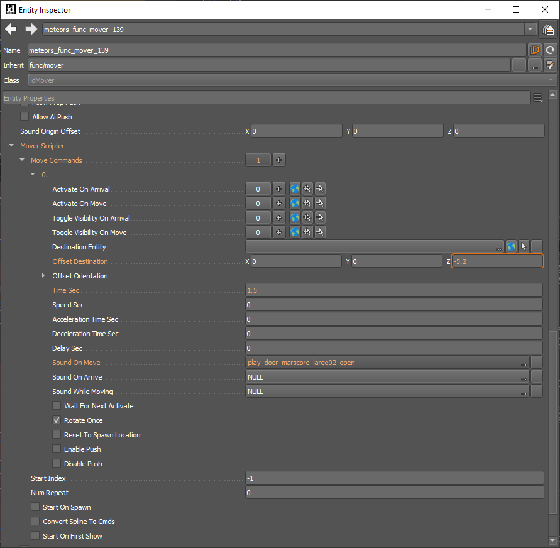Click the Sound Origin Offset X field

[x=297, y=131]
